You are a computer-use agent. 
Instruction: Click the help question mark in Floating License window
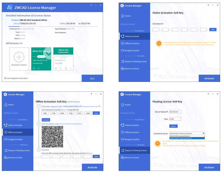tap(208, 94)
